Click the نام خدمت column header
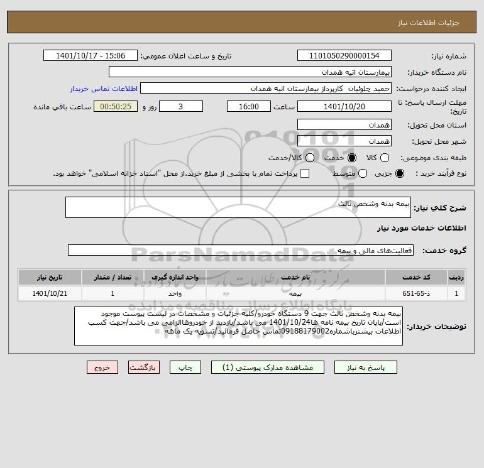Screen dimensions: 484x468 tap(295, 277)
